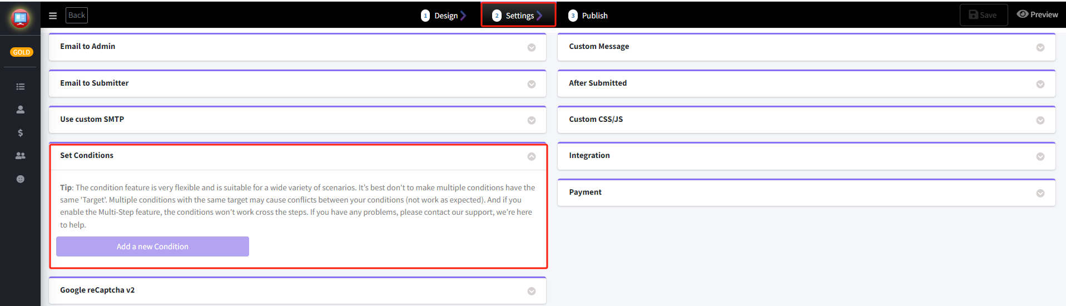This screenshot has width=1066, height=306.
Task: Click the smiley face sidebar icon
Action: tap(21, 179)
